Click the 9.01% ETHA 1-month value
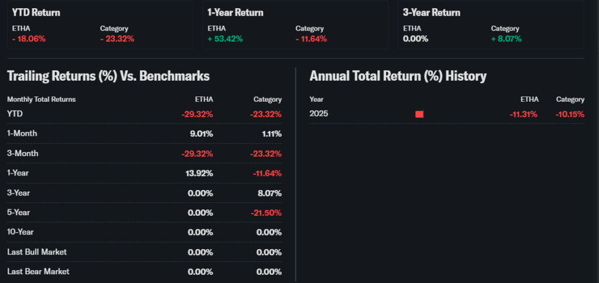 (x=201, y=133)
